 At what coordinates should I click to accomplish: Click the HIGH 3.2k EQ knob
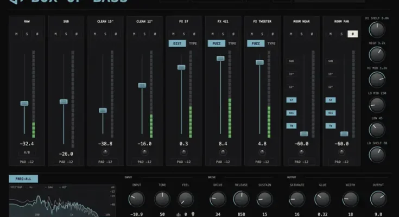tap(377, 55)
